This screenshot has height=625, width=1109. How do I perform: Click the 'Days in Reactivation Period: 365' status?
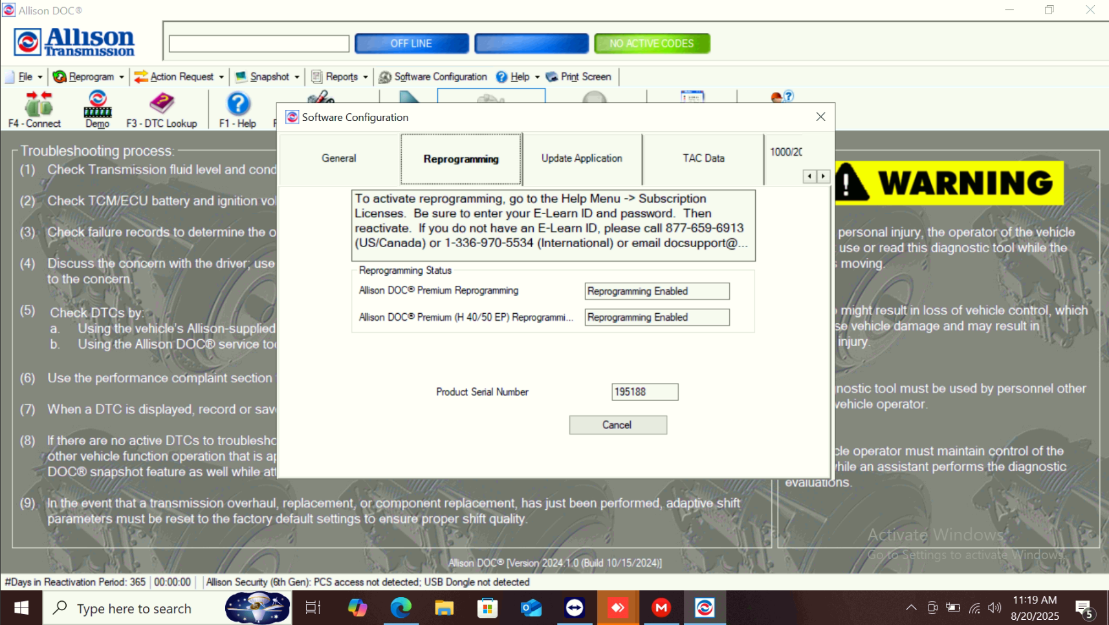[x=75, y=582]
